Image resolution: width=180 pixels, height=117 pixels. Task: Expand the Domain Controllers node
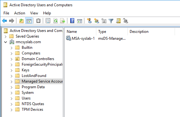11,59
